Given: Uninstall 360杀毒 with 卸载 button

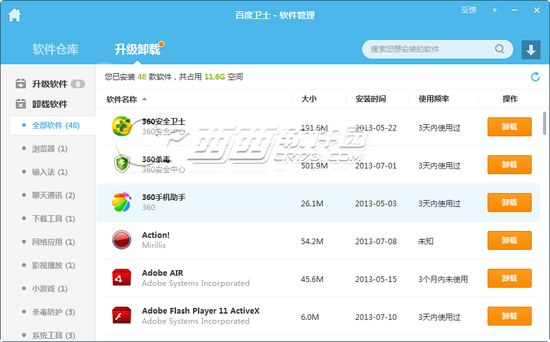Looking at the screenshot, I should pyautogui.click(x=509, y=165).
